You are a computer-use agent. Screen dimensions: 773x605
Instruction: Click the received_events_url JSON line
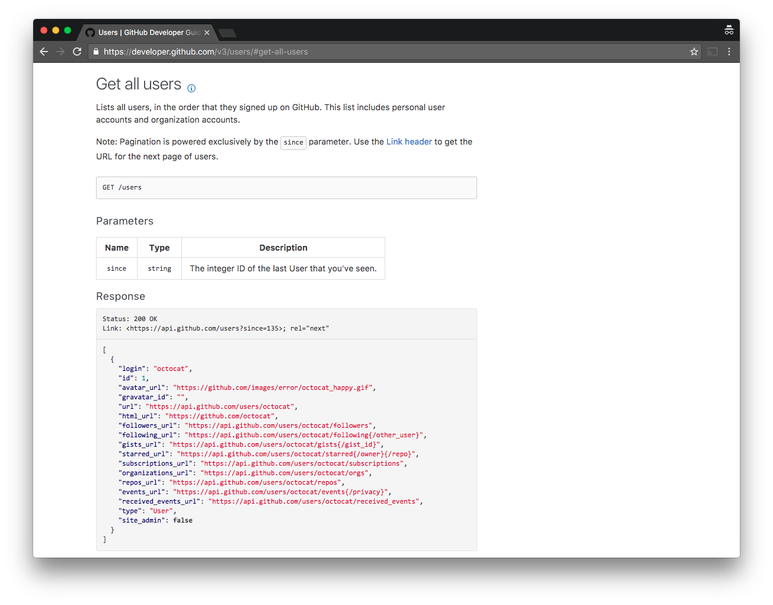tap(271, 501)
